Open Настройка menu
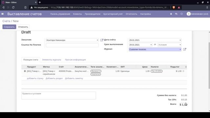 click(x=145, y=14)
